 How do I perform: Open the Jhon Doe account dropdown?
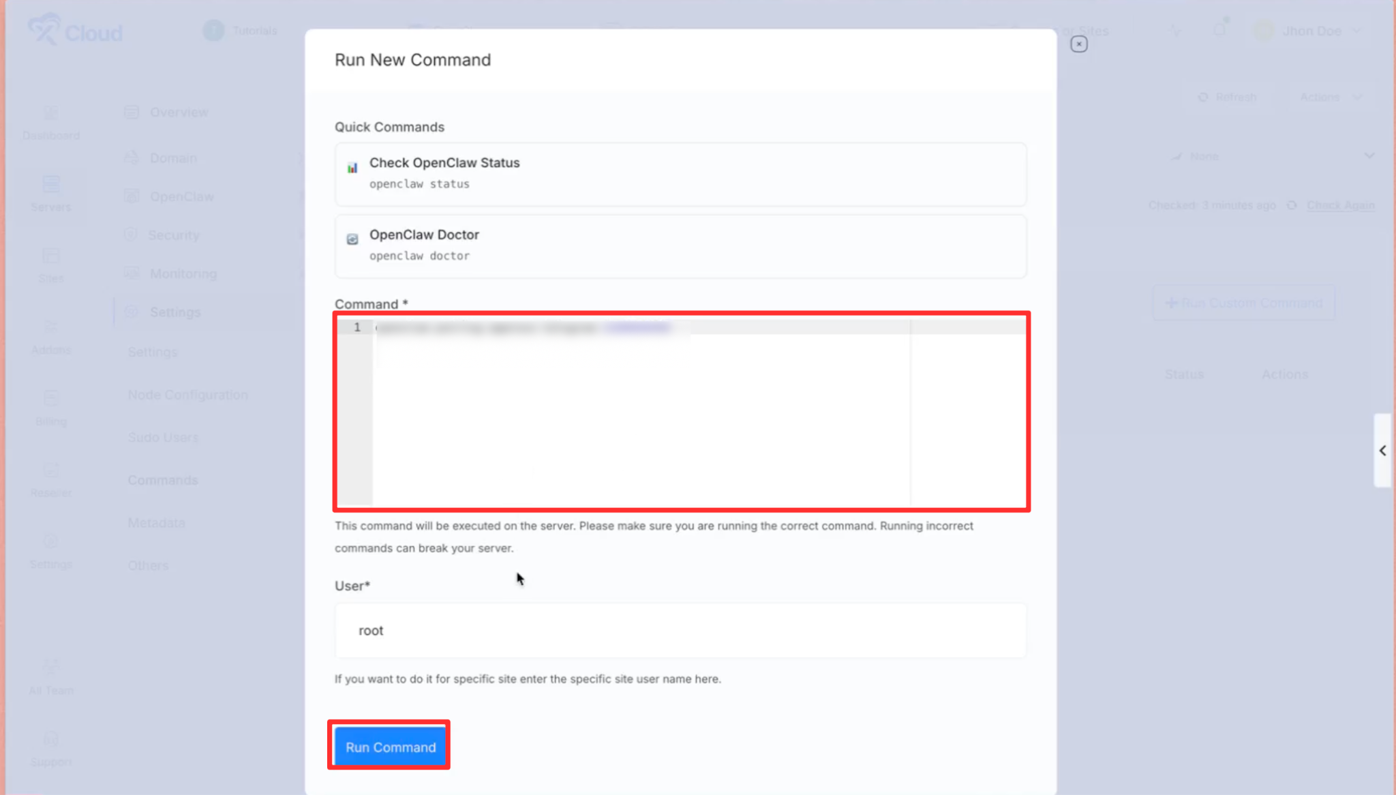pyautogui.click(x=1311, y=31)
